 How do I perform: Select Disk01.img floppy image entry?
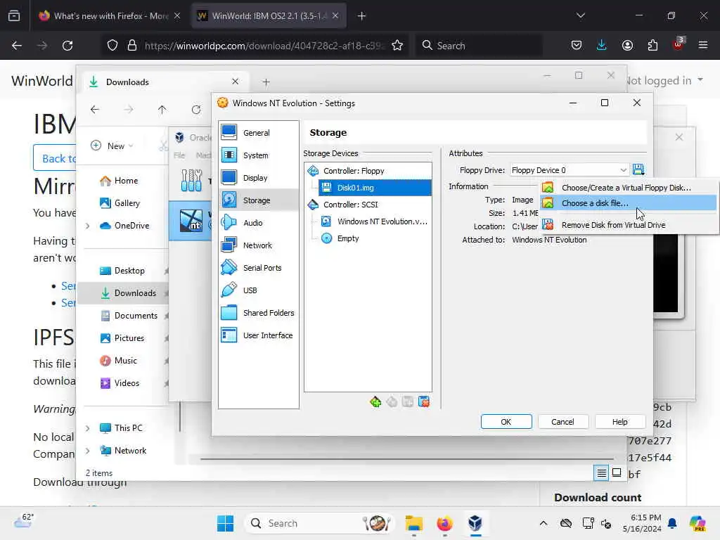point(375,187)
